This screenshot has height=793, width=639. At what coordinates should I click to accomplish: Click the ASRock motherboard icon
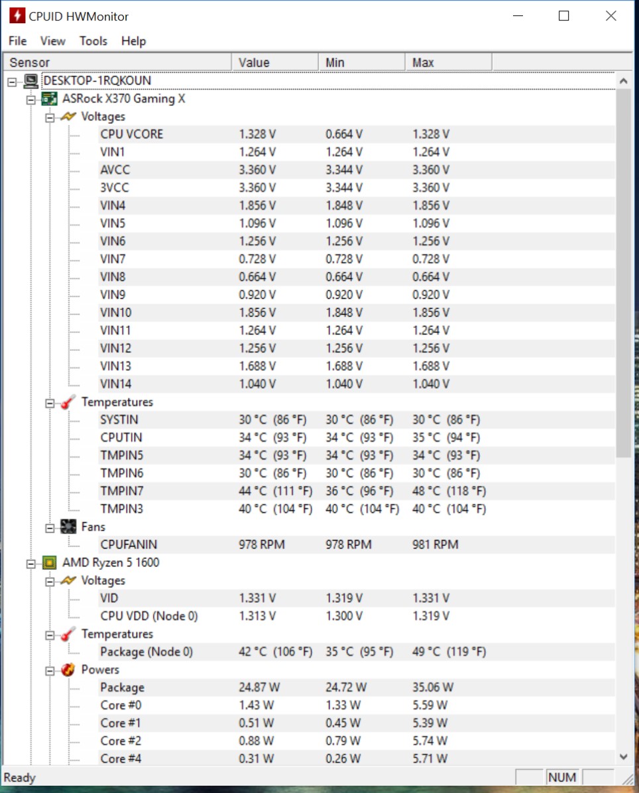coord(50,99)
